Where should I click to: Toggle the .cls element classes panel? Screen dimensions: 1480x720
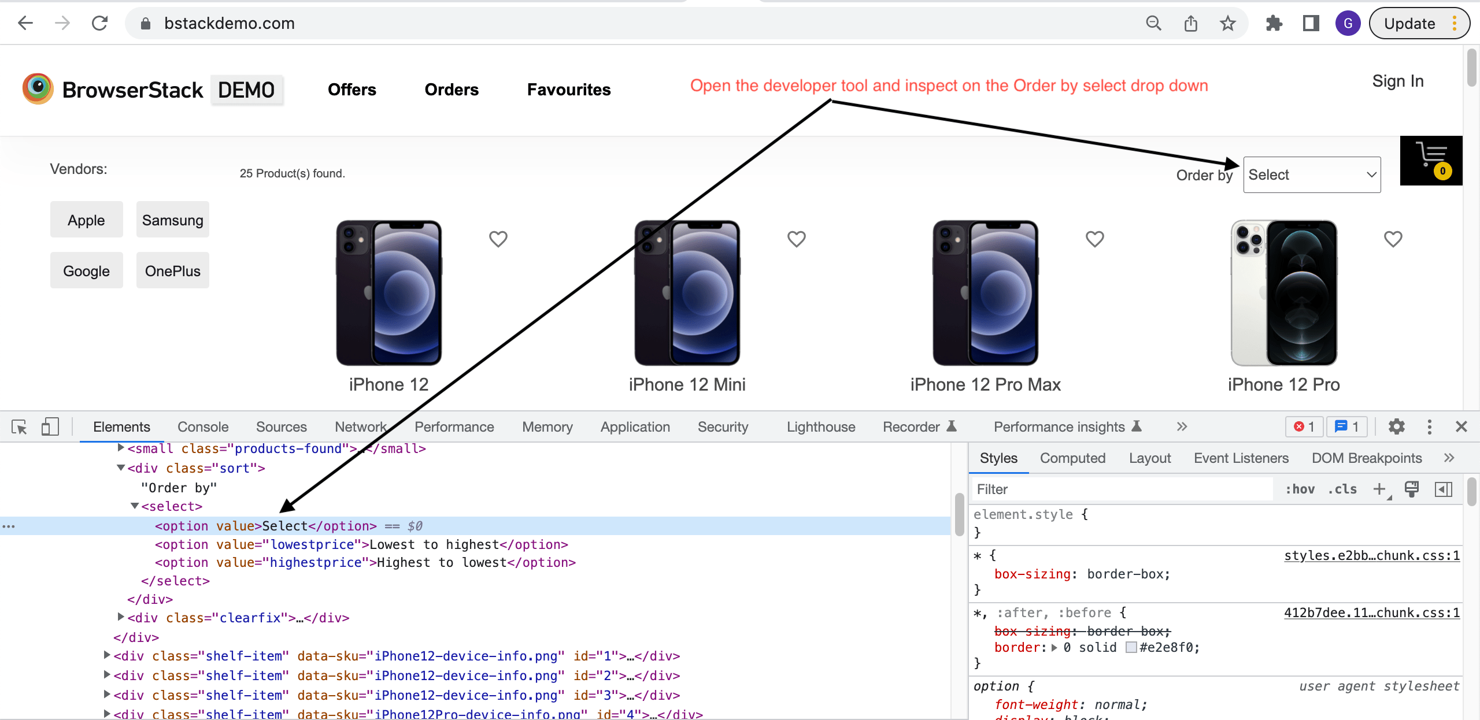coord(1343,488)
